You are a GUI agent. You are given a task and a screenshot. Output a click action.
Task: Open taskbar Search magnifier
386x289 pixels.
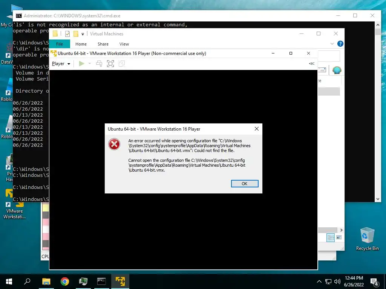[27, 281]
